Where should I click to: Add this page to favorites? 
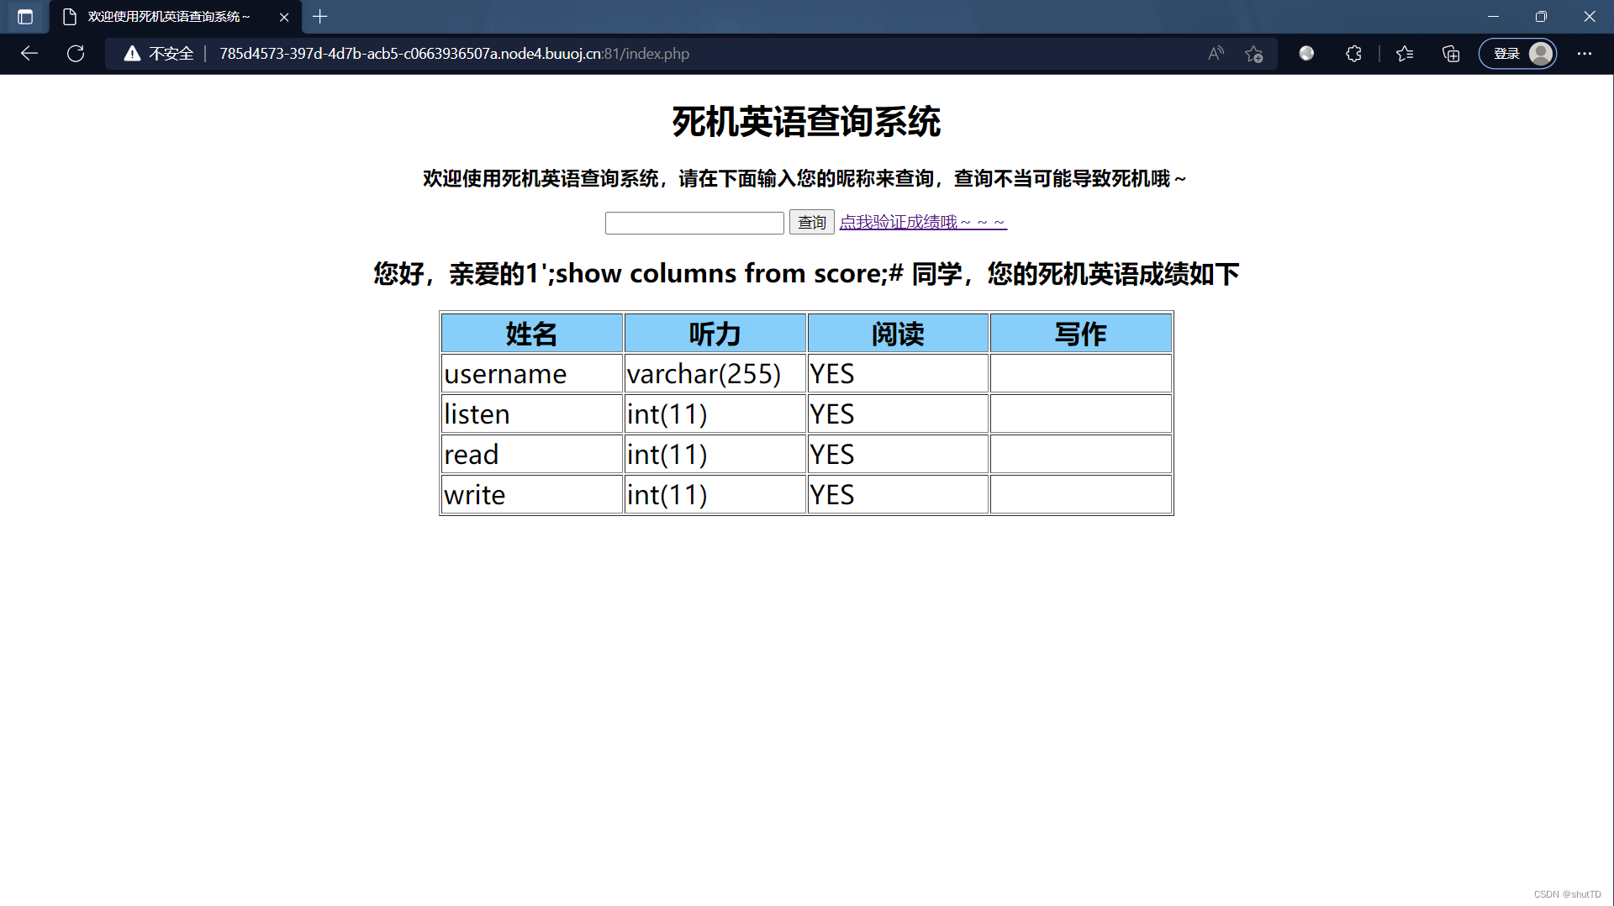1253,53
